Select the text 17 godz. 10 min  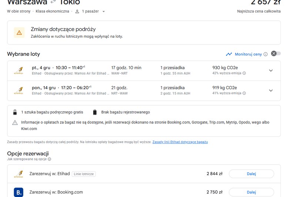[x=126, y=68]
